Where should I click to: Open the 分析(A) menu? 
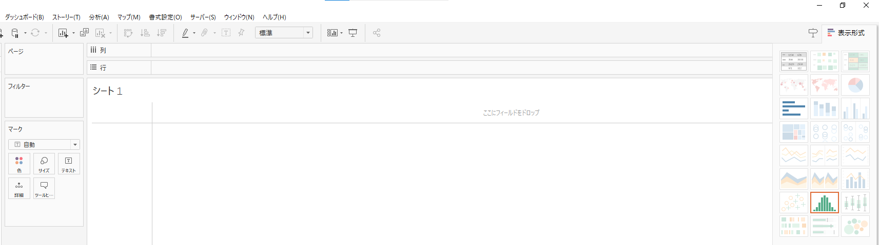tap(99, 17)
